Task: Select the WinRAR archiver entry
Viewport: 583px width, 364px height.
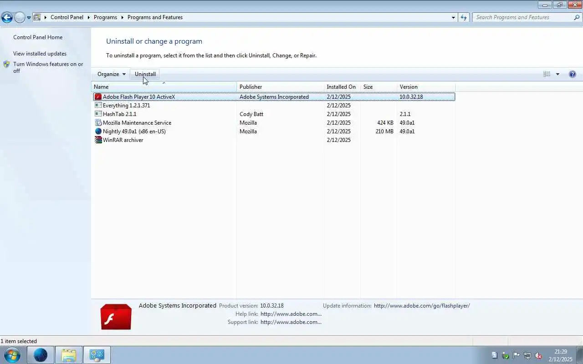Action: click(123, 140)
